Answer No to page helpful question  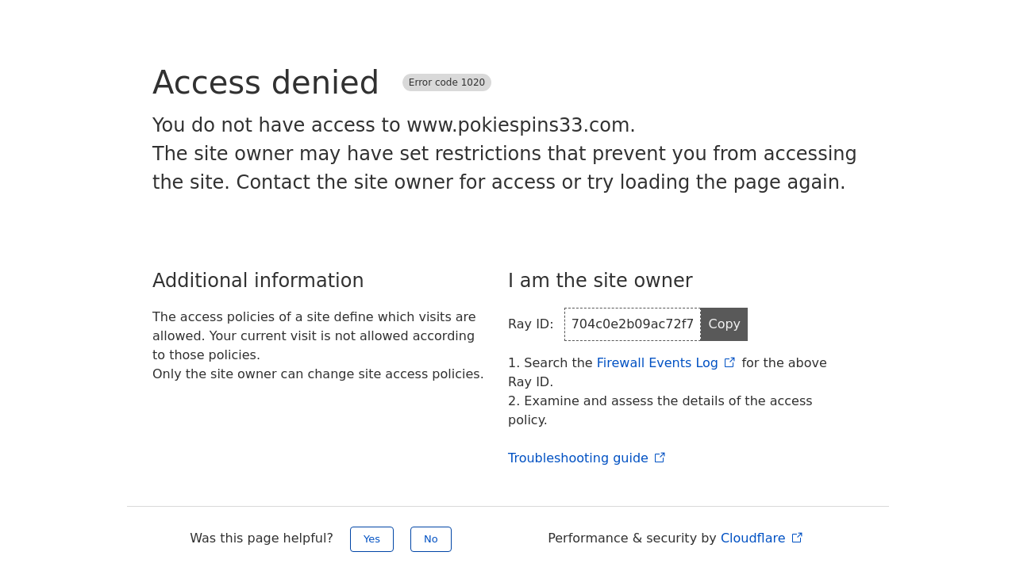click(431, 539)
